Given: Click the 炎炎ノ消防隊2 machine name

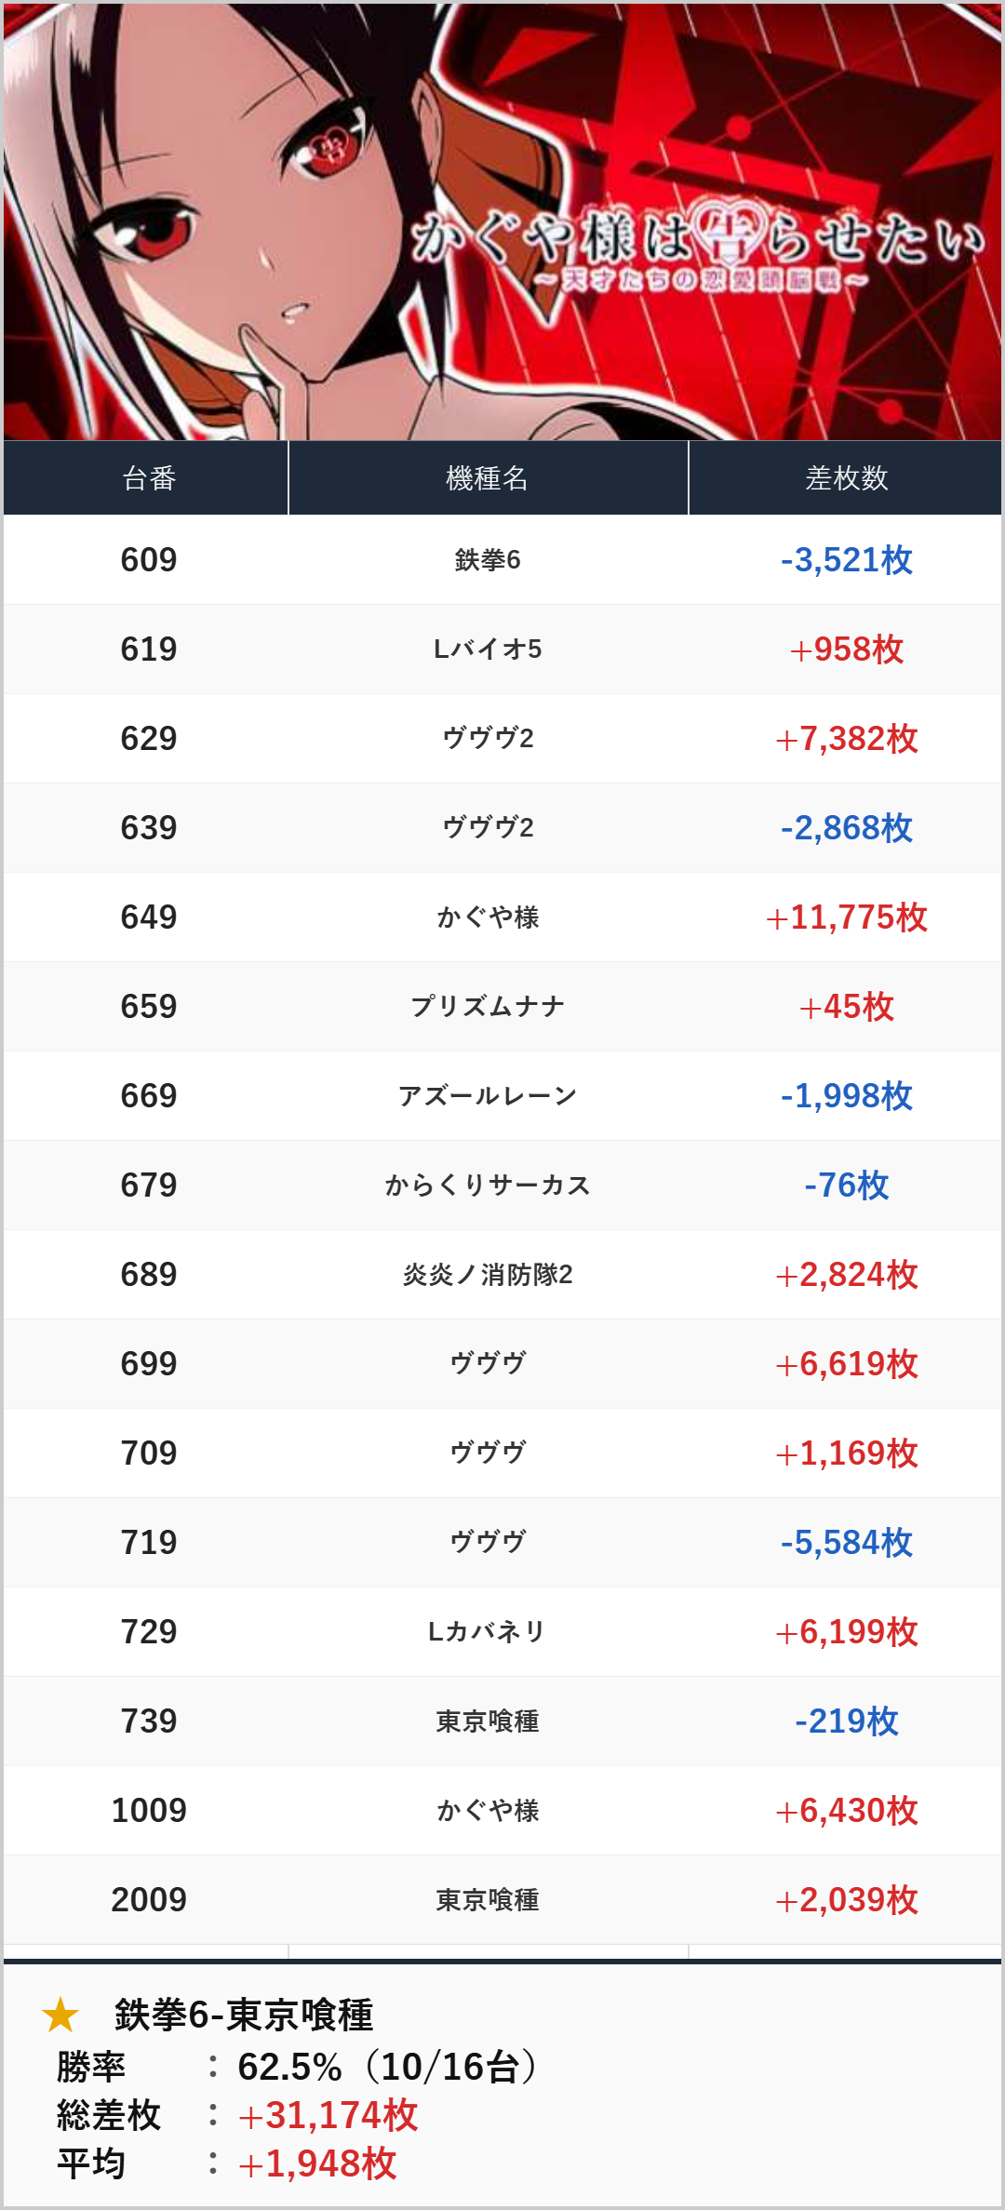Looking at the screenshot, I should (488, 1275).
